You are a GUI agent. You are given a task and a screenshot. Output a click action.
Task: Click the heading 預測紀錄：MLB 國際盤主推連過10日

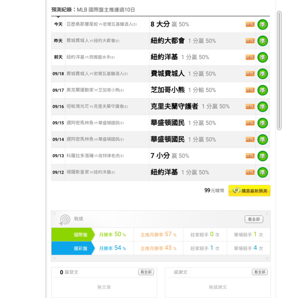(x=93, y=10)
